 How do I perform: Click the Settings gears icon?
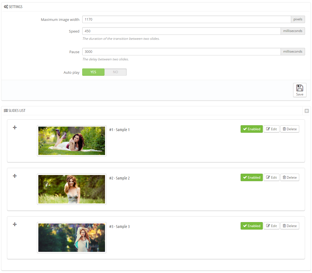point(6,7)
